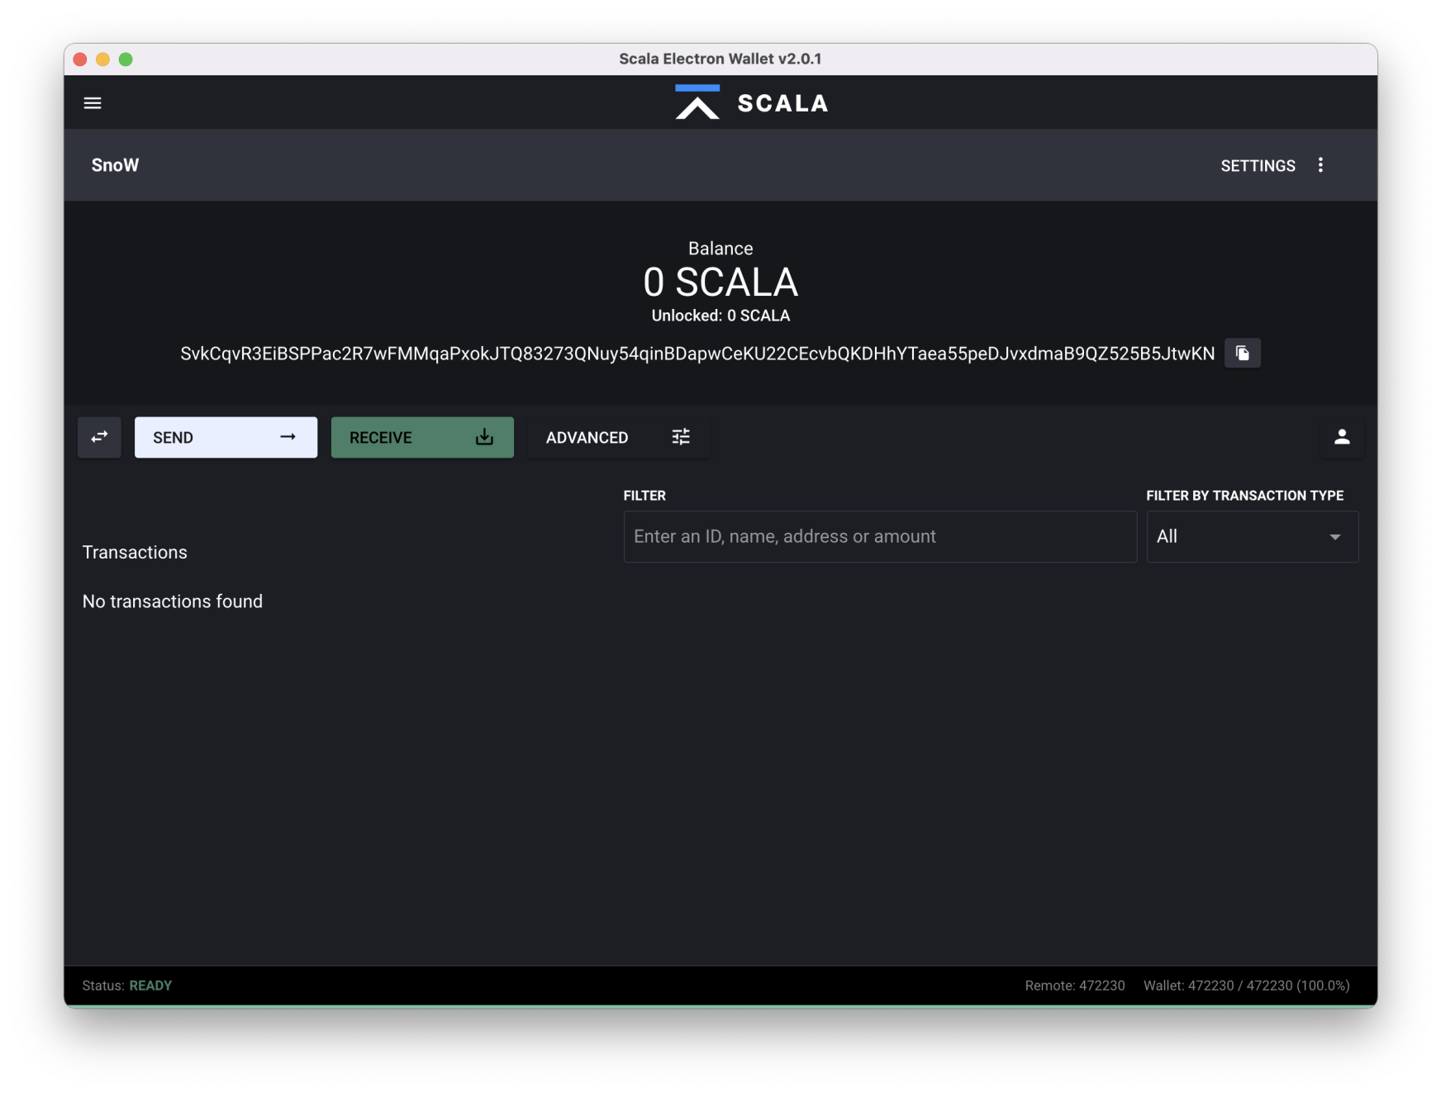Image resolution: width=1441 pixels, height=1093 pixels.
Task: Copy the wallet address with the copy icon
Action: click(1242, 354)
